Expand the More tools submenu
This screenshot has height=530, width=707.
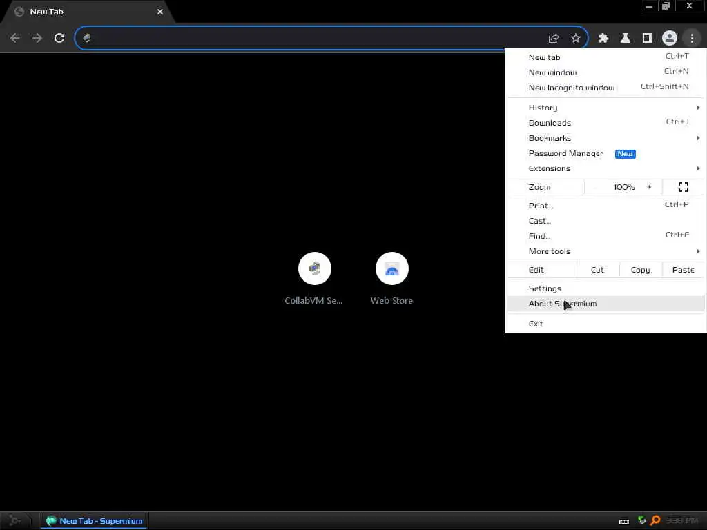pos(606,251)
